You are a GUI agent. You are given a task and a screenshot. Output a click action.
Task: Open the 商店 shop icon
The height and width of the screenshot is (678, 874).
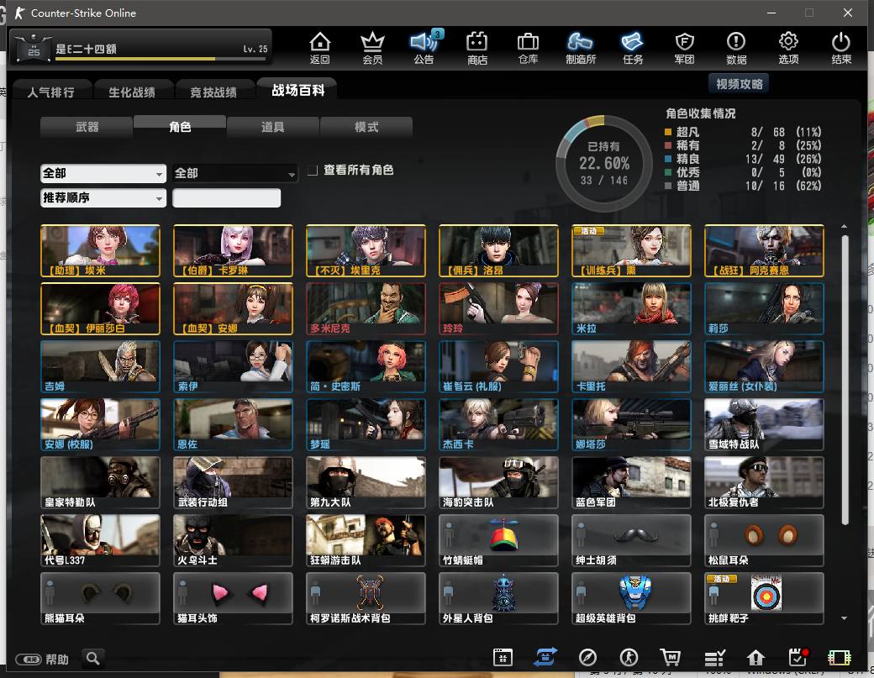pyautogui.click(x=477, y=47)
